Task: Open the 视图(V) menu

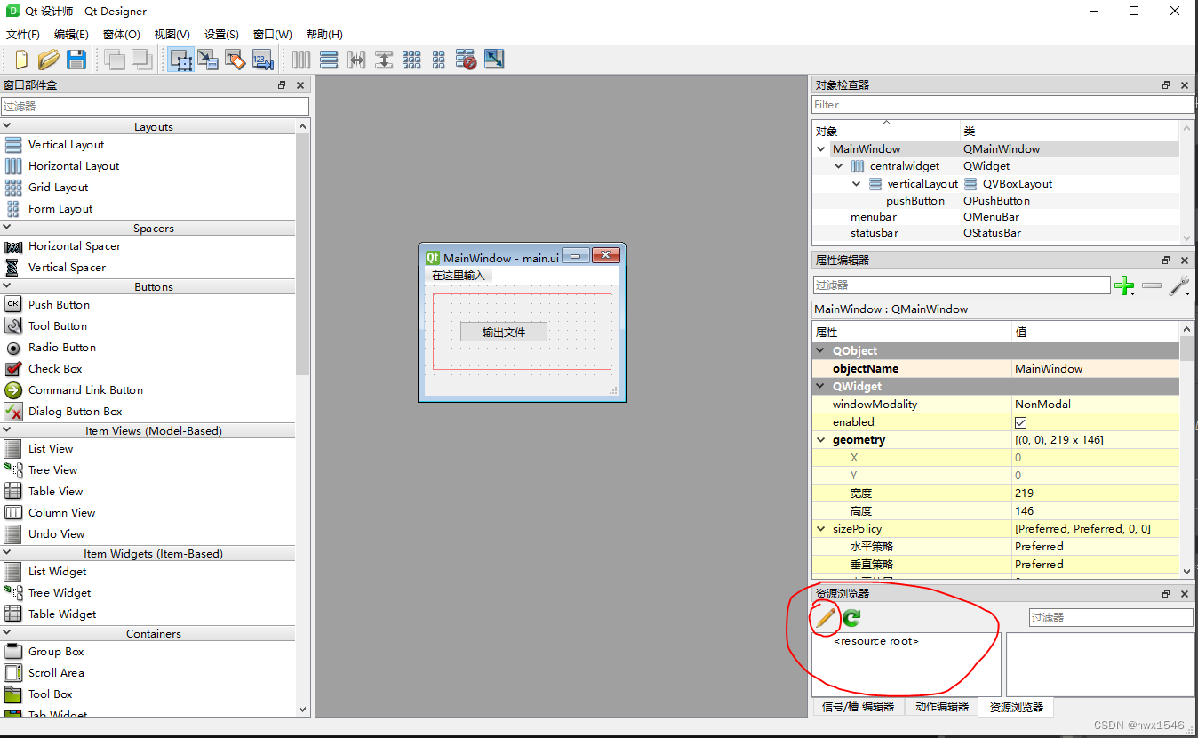Action: [x=172, y=35]
